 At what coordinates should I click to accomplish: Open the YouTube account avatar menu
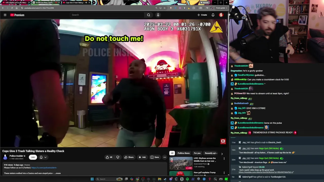point(221,15)
